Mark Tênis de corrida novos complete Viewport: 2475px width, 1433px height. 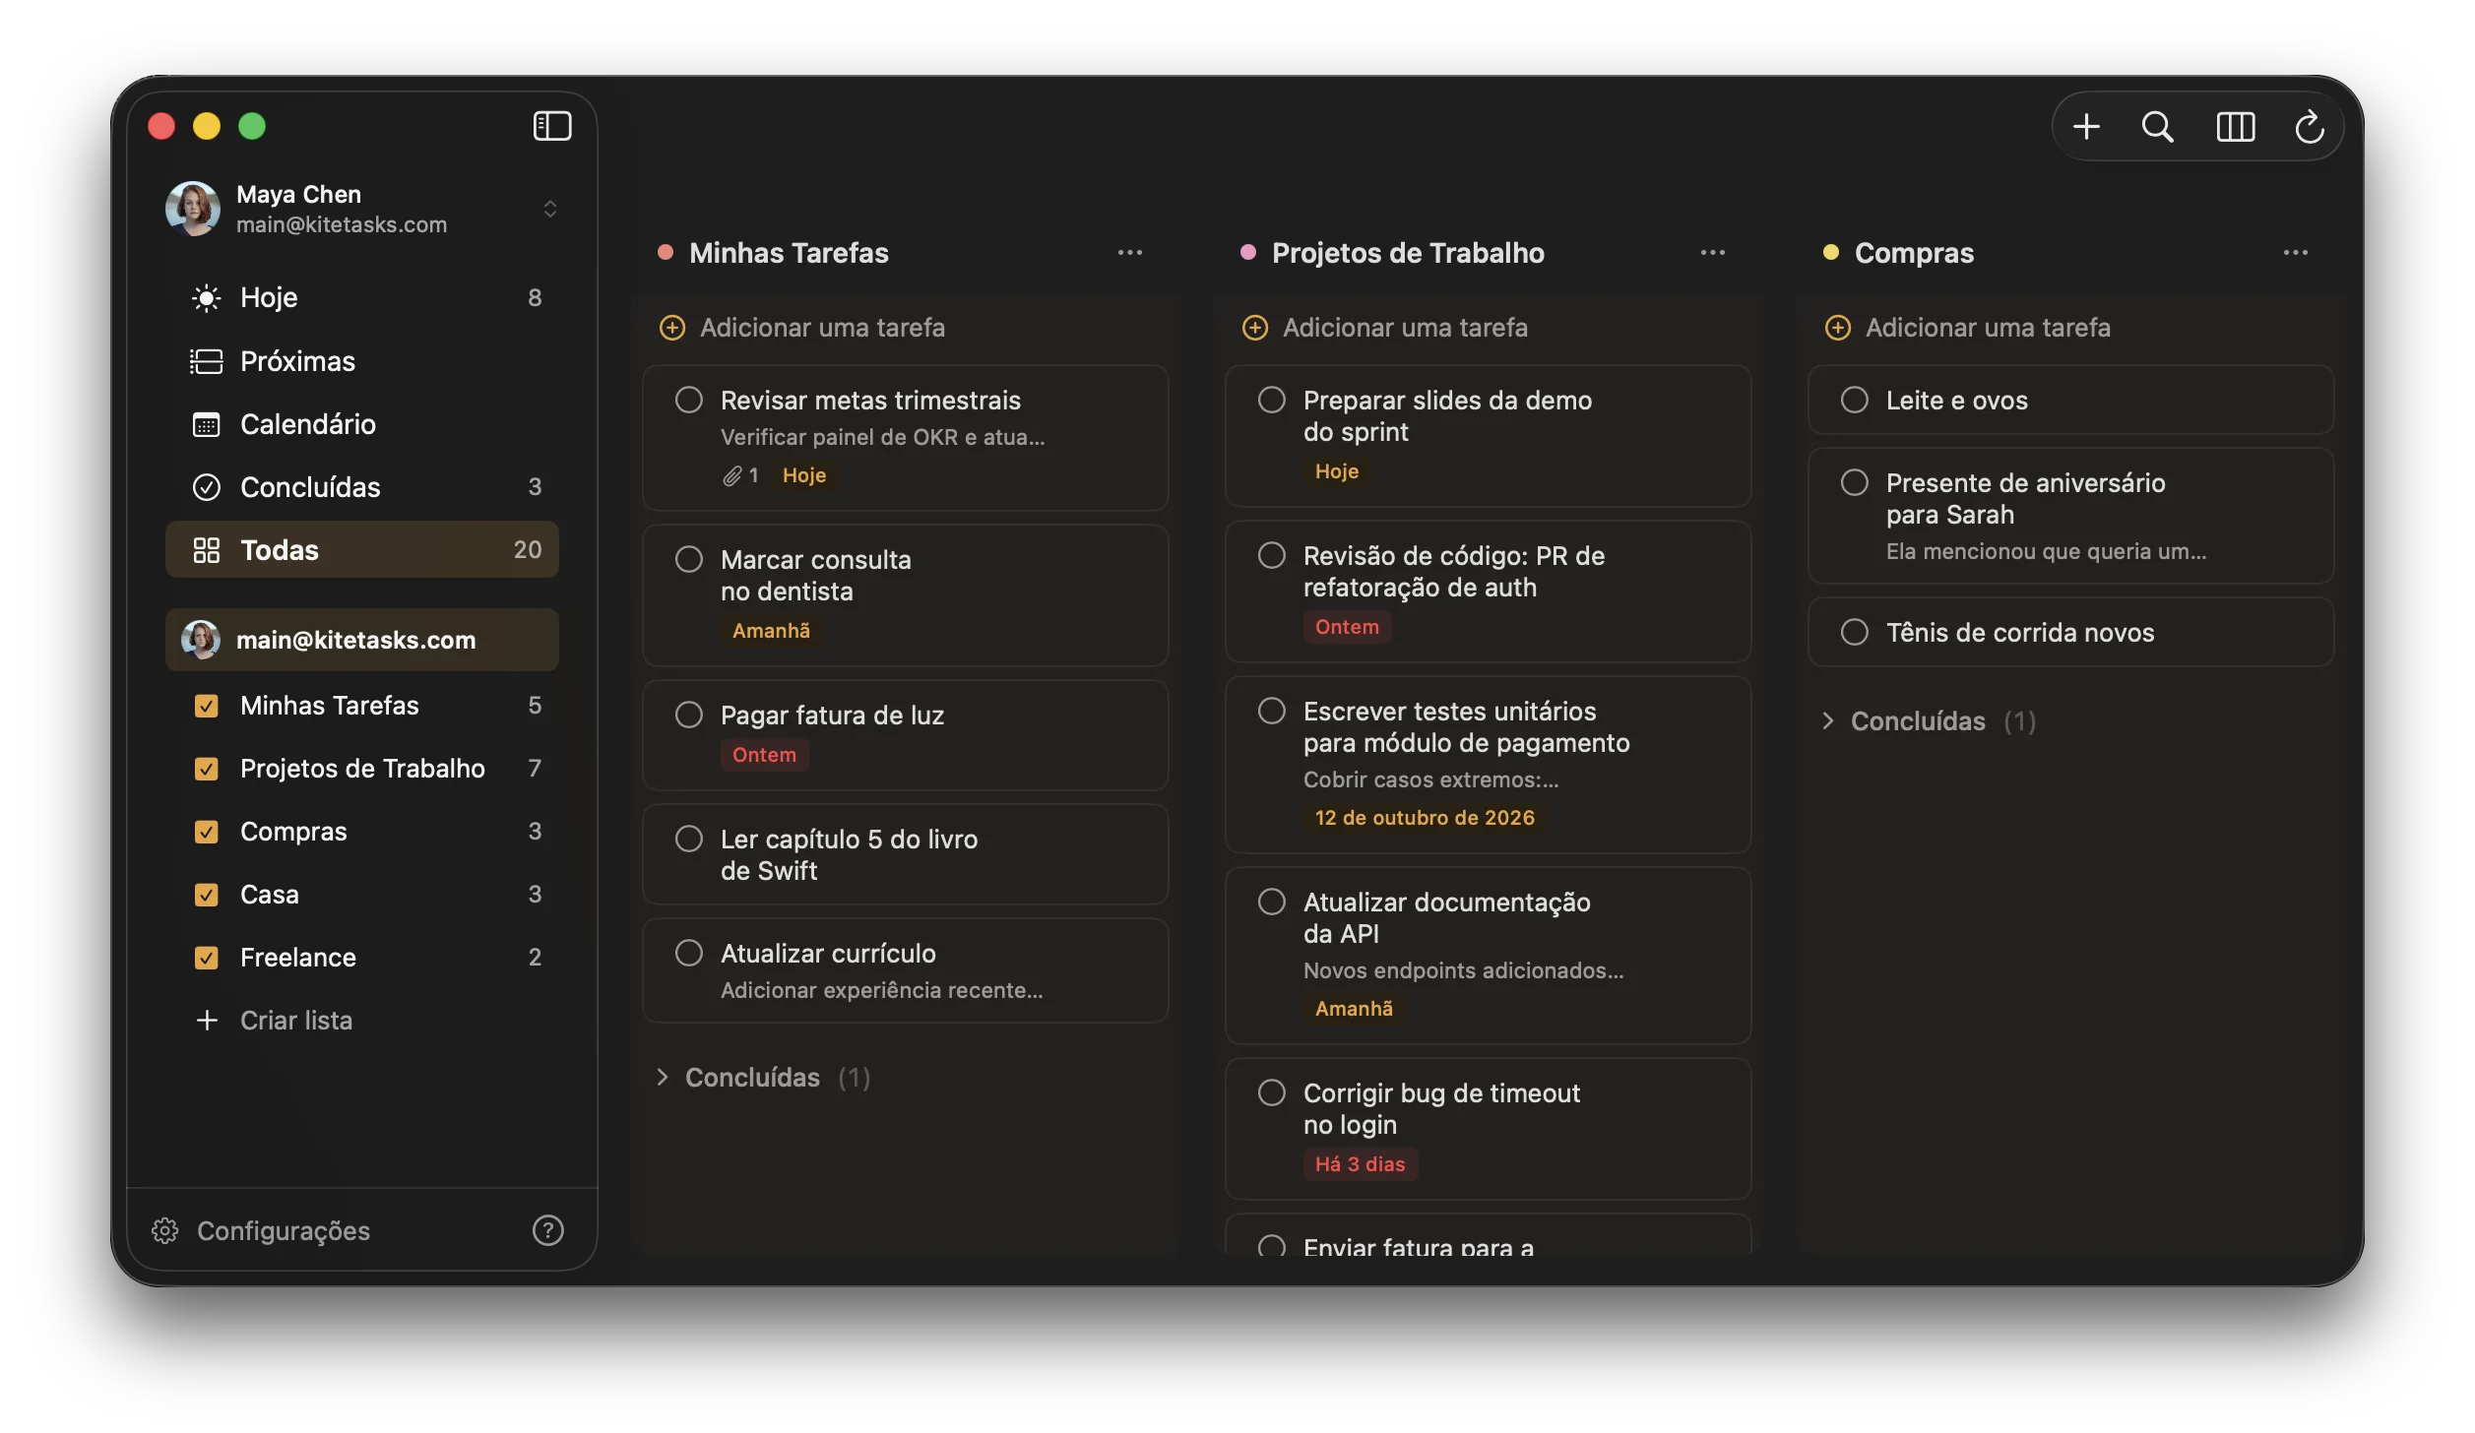tap(1855, 632)
